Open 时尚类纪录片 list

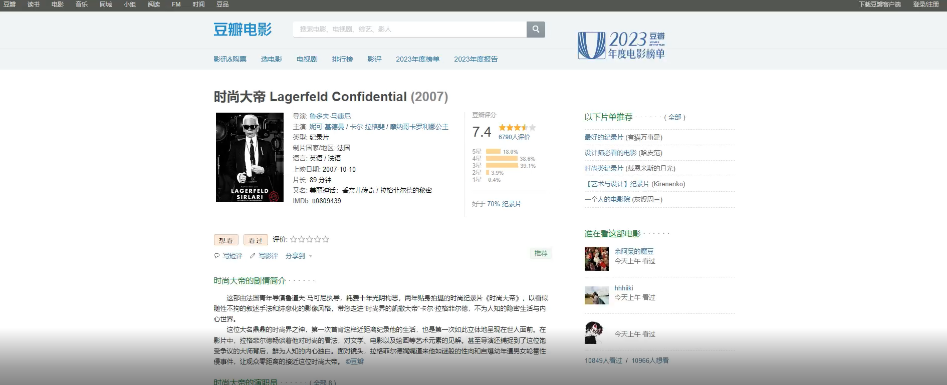tap(604, 168)
